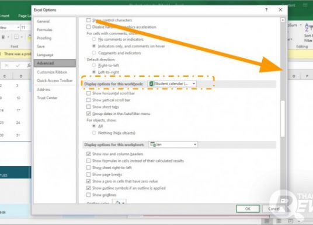Image resolution: width=313 pixels, height=225 pixels.
Task: Enable Show sheet tabs checkbox
Action: (88, 107)
